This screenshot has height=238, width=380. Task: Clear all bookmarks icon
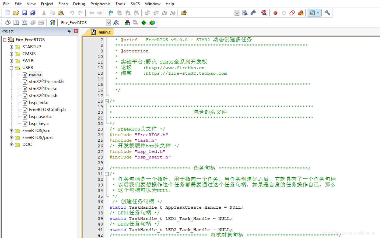point(136,13)
